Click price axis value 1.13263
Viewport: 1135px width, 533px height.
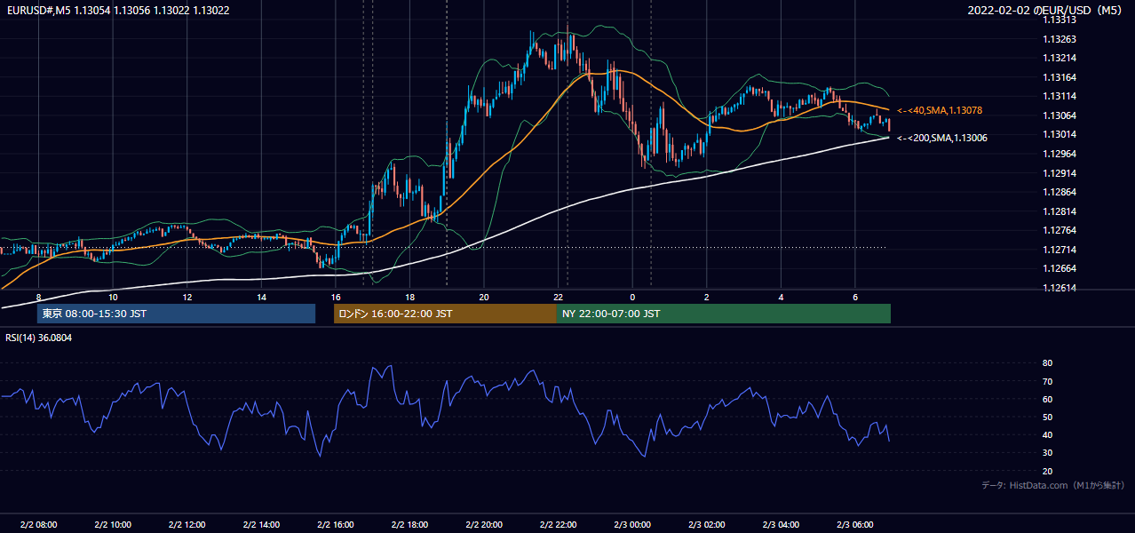[x=1060, y=39]
